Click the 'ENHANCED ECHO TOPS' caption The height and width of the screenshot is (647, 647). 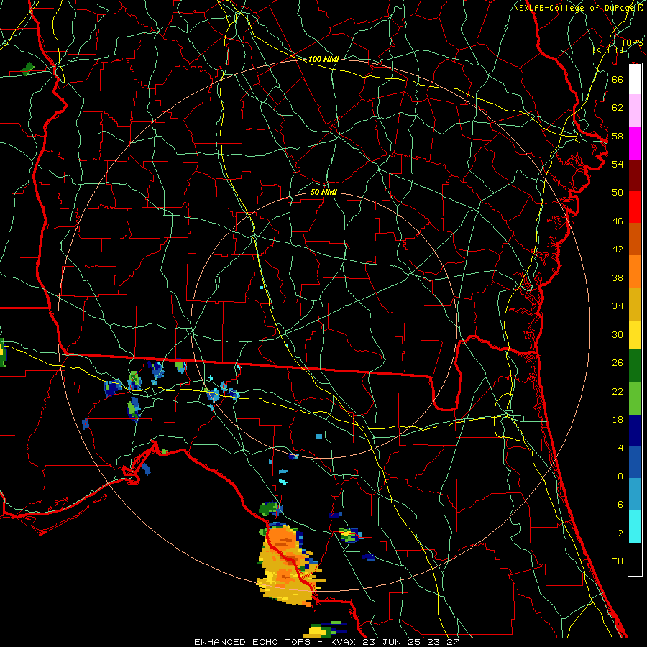pos(252,642)
